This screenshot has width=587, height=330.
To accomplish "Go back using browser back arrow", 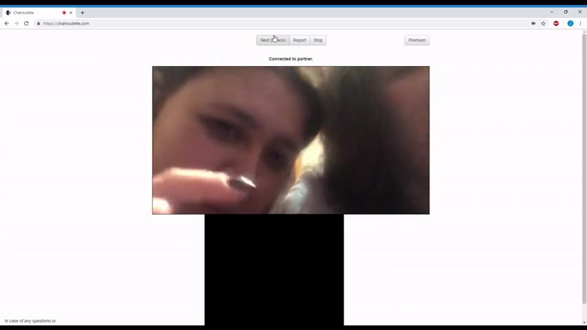I will 7,23.
